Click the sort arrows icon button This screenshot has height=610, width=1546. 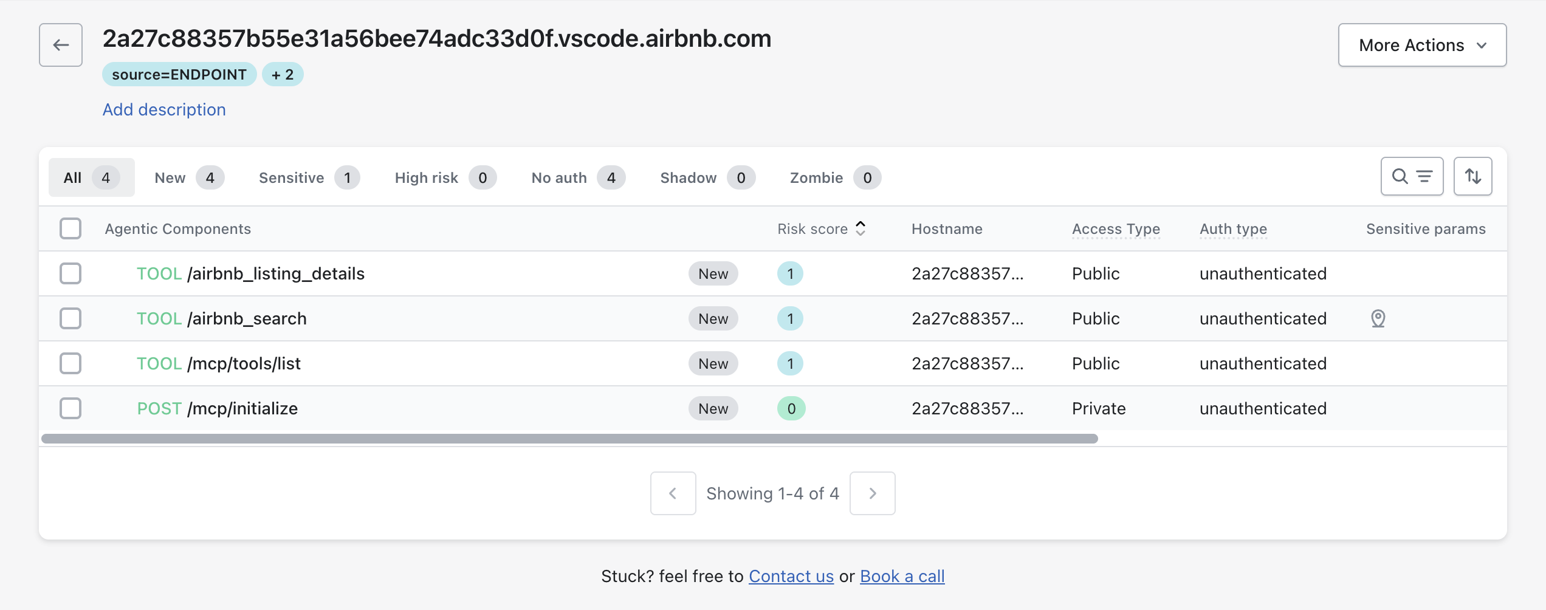[x=1472, y=177]
